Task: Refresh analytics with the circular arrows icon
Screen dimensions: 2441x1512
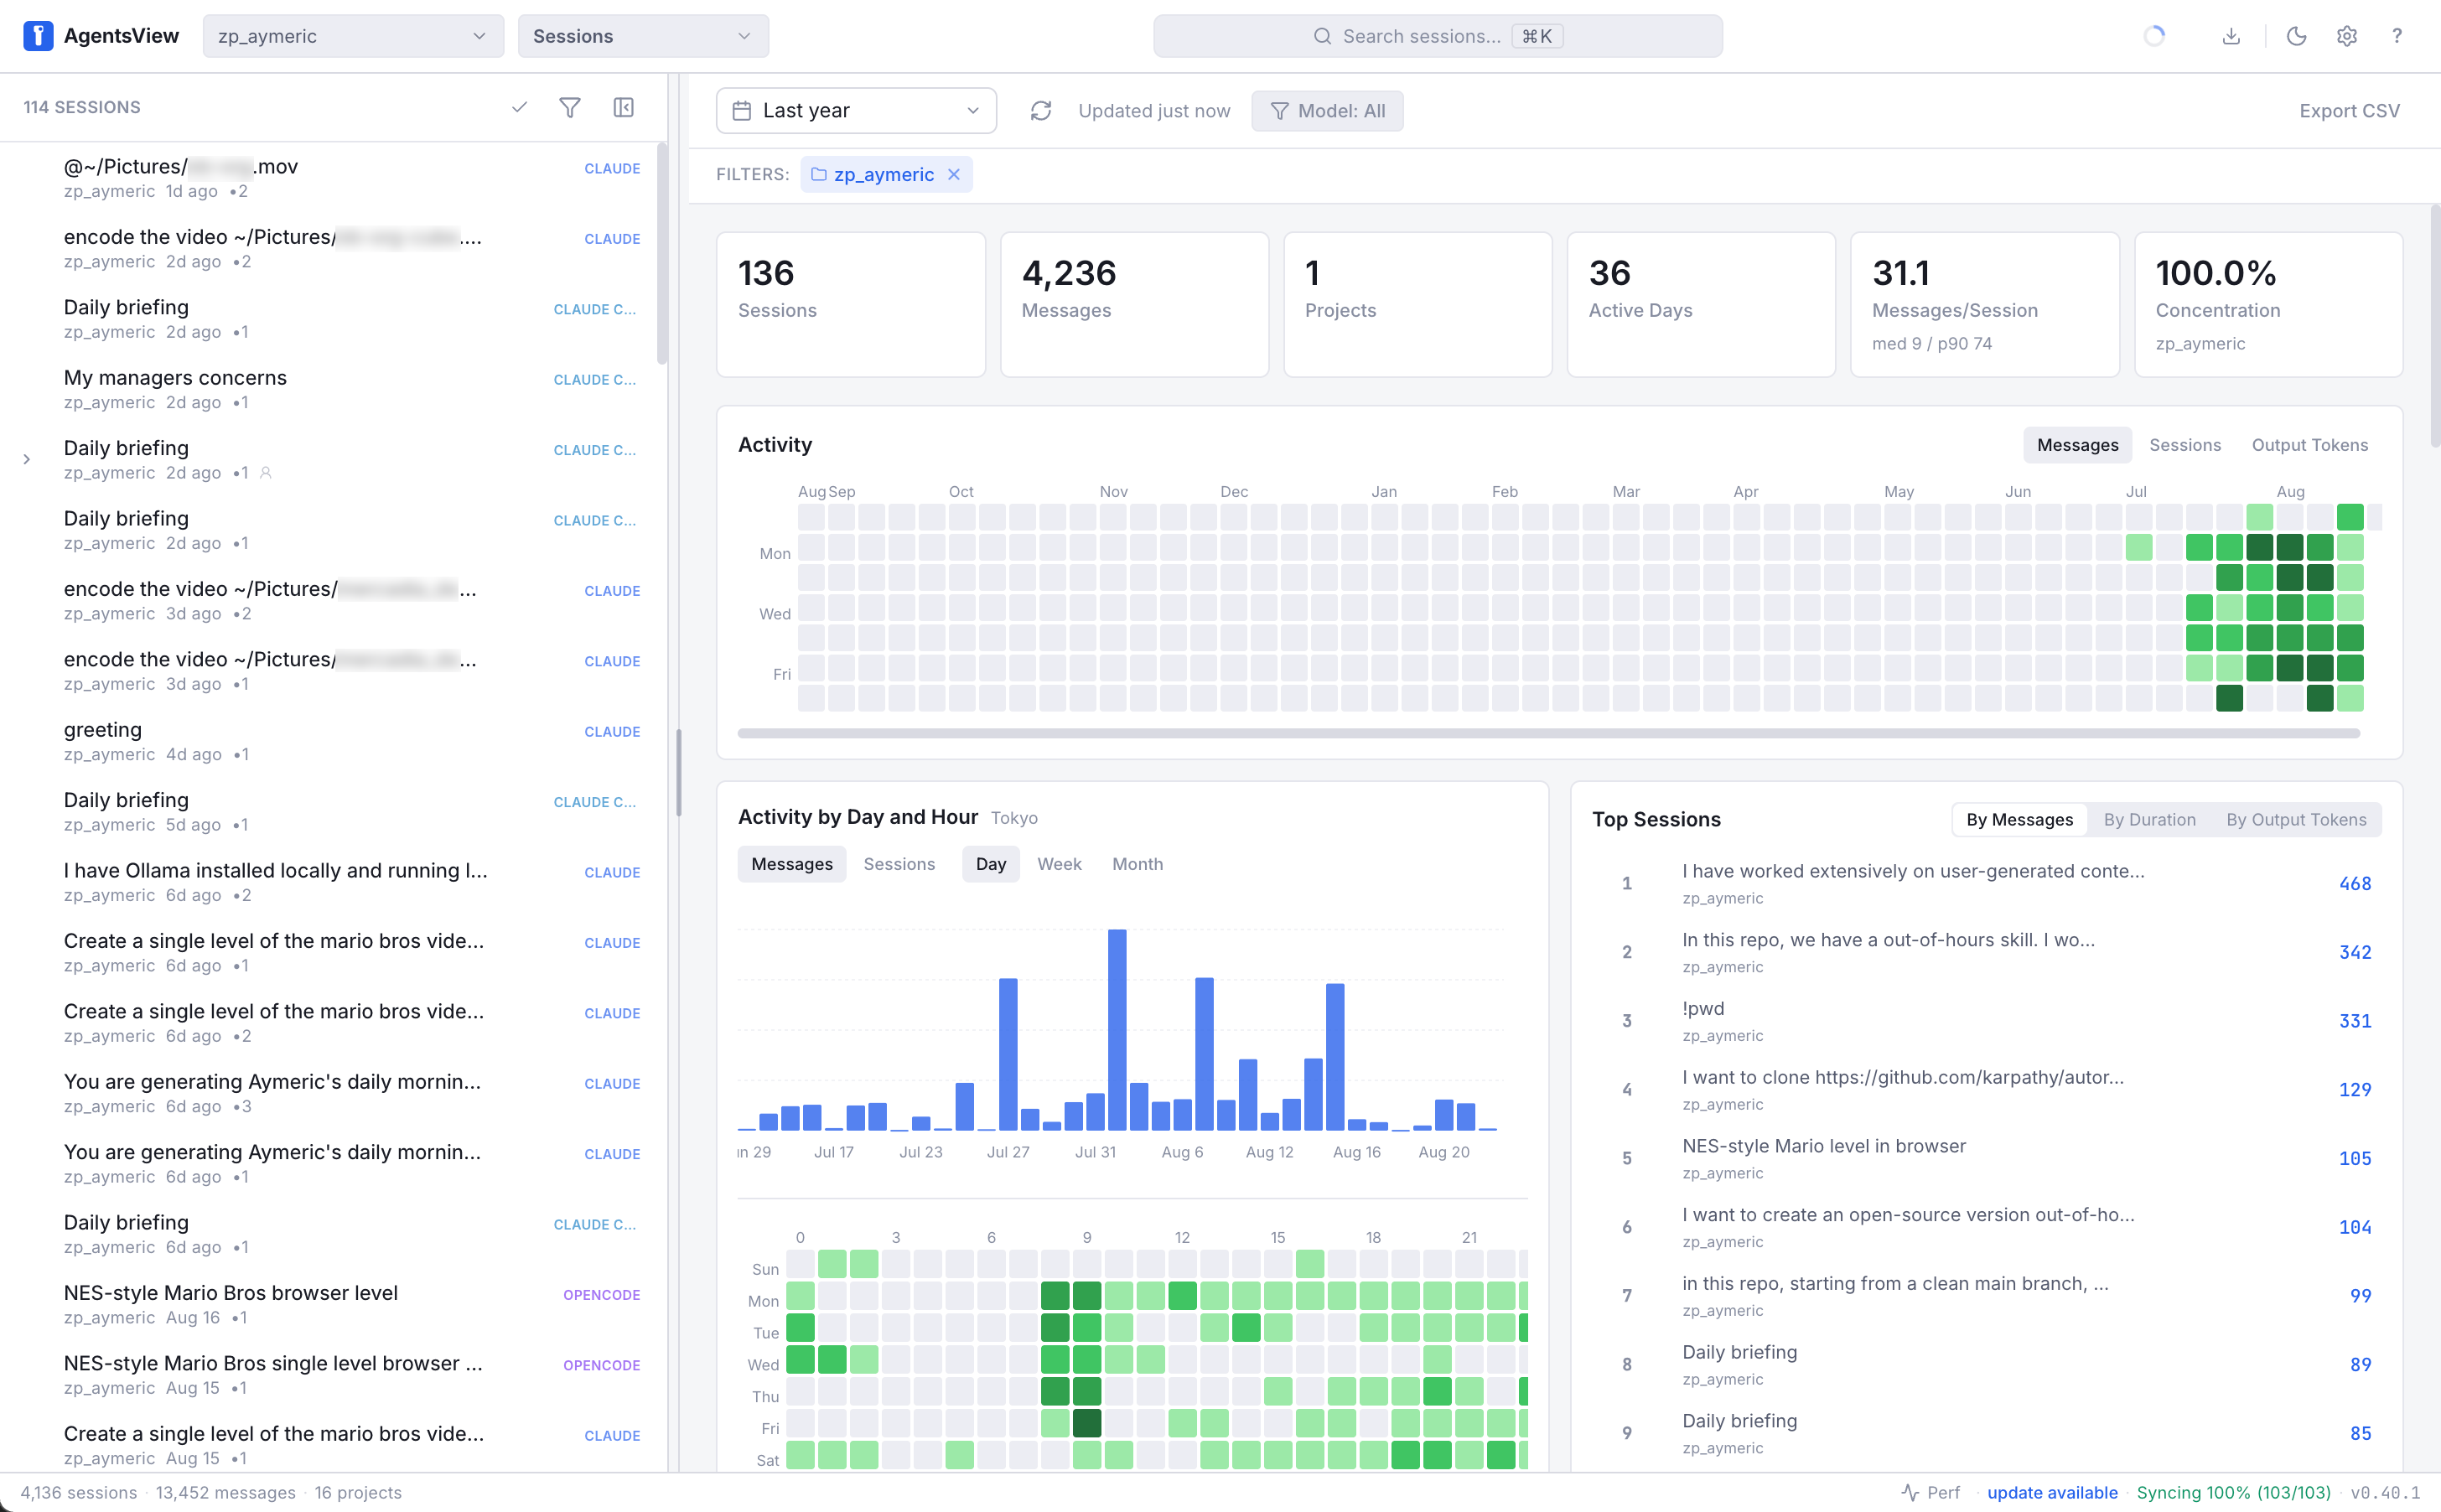Action: point(1041,111)
